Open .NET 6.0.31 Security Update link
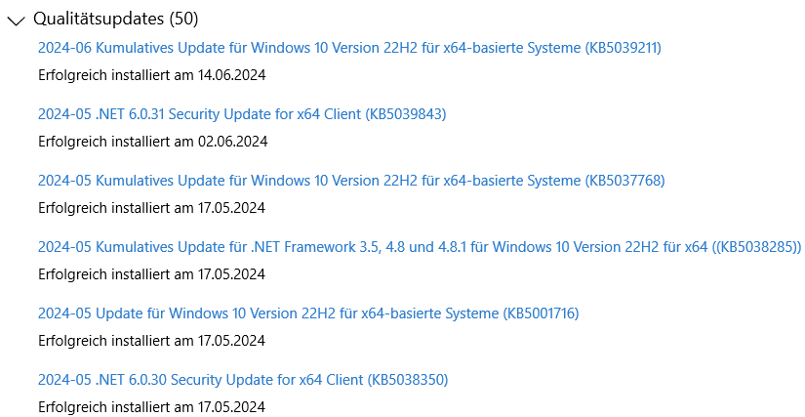Image resolution: width=805 pixels, height=417 pixels. pyautogui.click(x=242, y=114)
